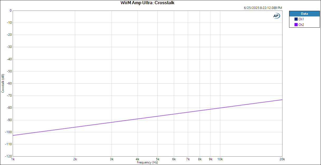Select the purple Ch2 crosstalk trace line
Viewport: 321px width, 165px height.
pyautogui.click(x=148, y=117)
